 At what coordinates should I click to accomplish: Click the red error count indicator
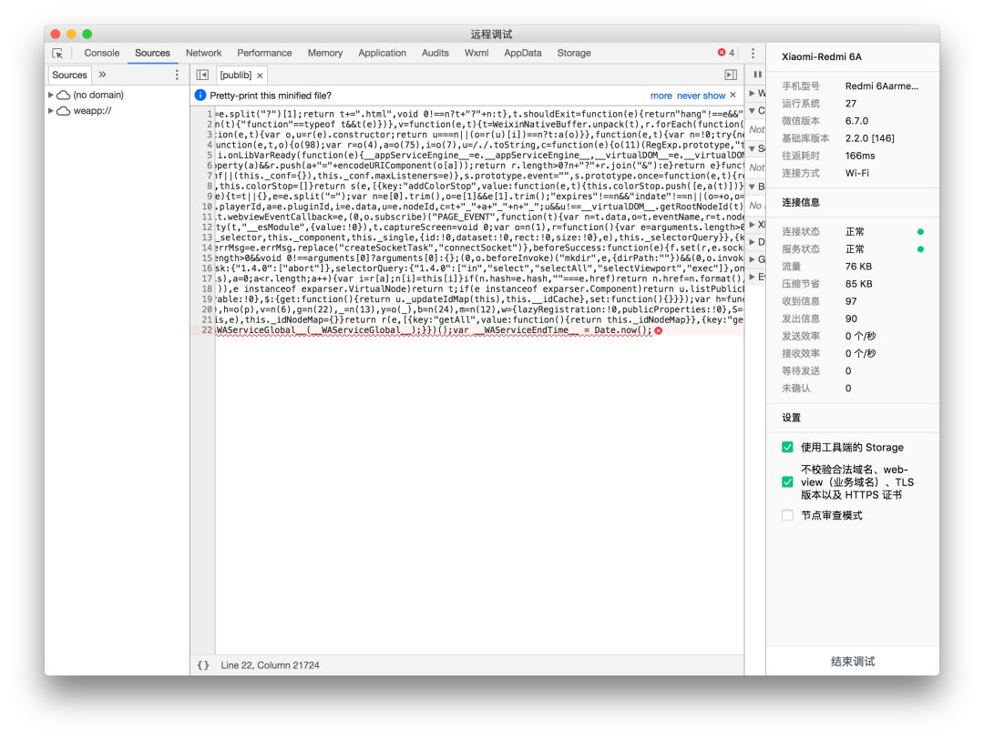726,53
